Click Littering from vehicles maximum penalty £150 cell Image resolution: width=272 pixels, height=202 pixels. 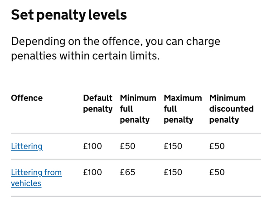point(173,173)
